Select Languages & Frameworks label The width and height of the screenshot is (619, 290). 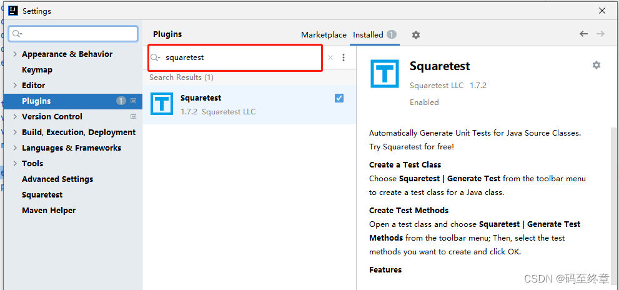(x=71, y=148)
